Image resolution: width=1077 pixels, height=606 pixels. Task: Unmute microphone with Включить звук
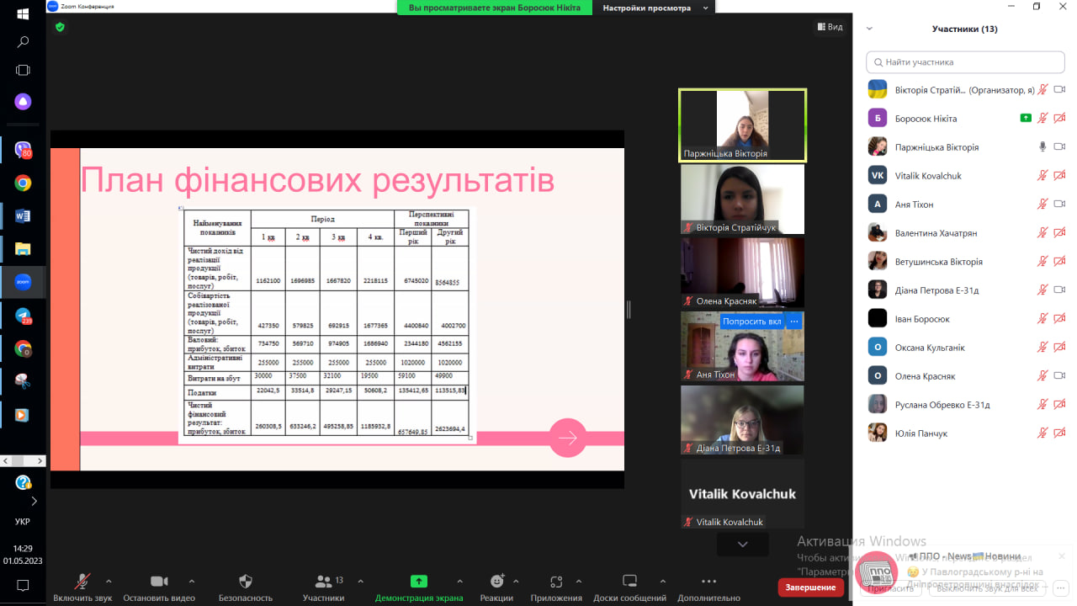click(x=82, y=582)
